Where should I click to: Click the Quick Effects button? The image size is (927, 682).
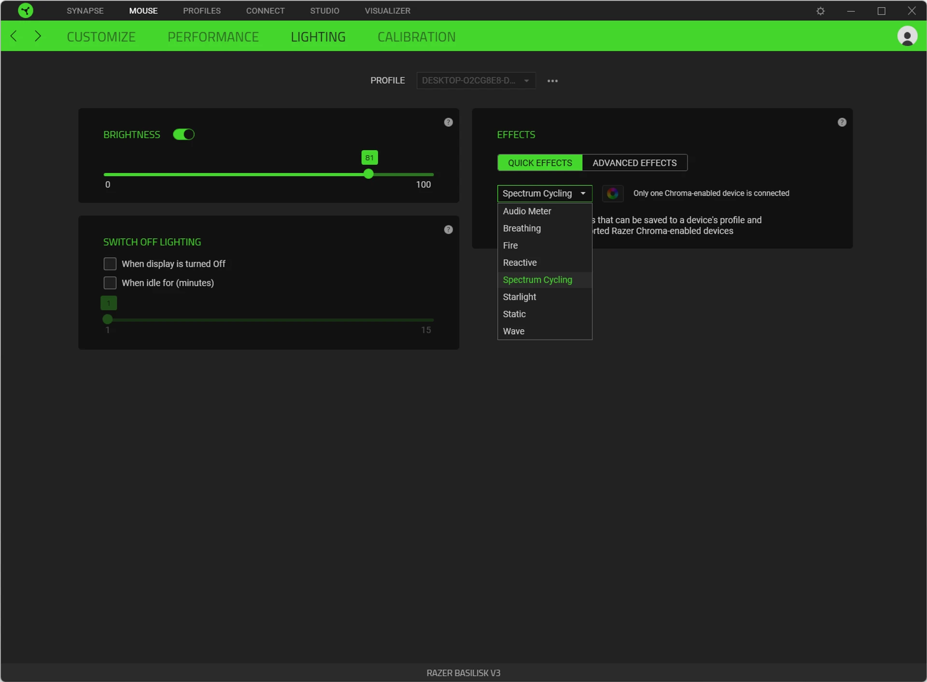click(x=540, y=163)
